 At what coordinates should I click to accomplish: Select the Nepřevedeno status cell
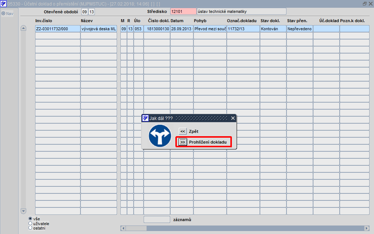pos(299,29)
